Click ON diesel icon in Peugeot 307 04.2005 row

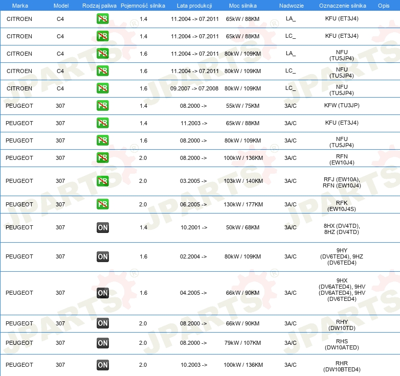[x=102, y=293]
